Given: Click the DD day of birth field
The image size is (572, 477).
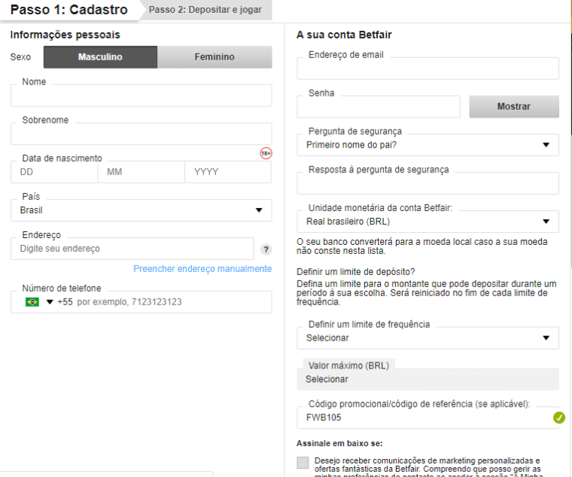Looking at the screenshot, I should pos(54,172).
